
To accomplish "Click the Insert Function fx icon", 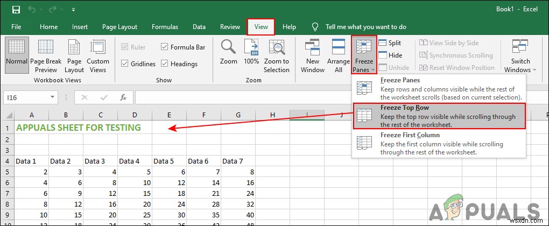I will click(123, 97).
